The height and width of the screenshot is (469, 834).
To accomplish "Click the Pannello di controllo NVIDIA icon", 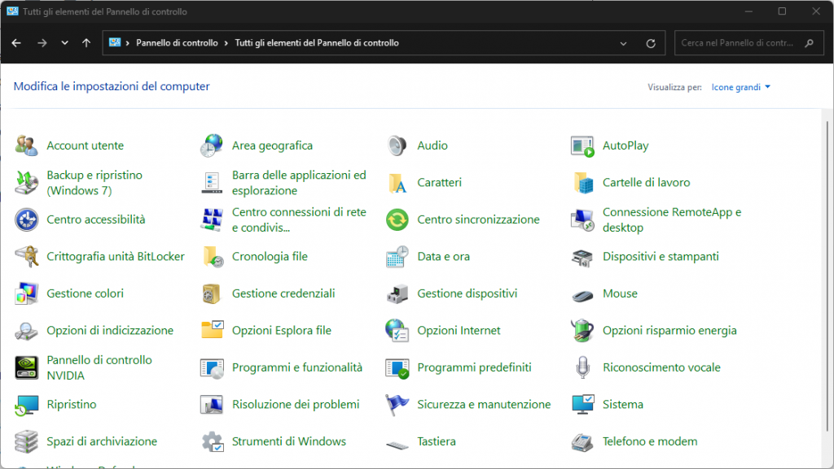I will (27, 368).
